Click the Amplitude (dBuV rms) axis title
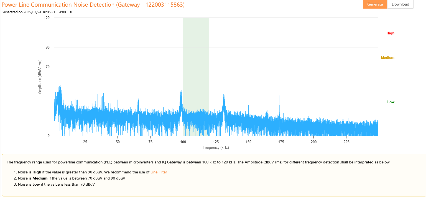Screen dimensions: 426x197 (x=40, y=77)
